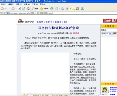The width and height of the screenshot is (117, 96).
Task: Click the 新浪首页 breadcrumb link
Action: coord(40,22)
